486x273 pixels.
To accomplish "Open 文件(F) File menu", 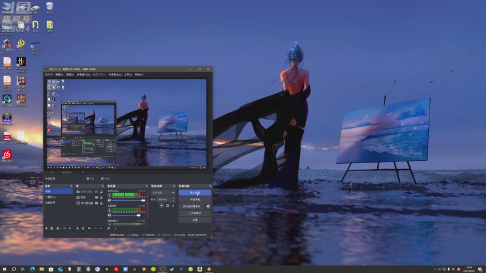I will coord(49,75).
